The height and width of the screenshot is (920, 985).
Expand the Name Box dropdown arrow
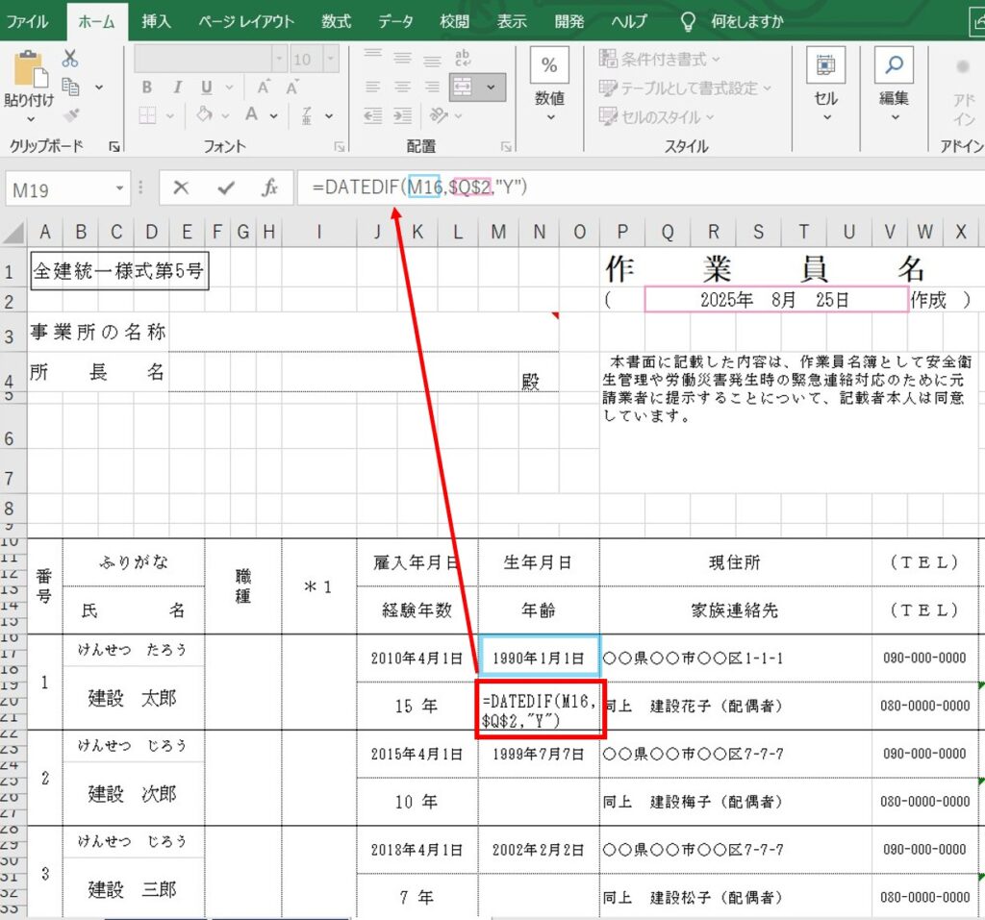[120, 188]
